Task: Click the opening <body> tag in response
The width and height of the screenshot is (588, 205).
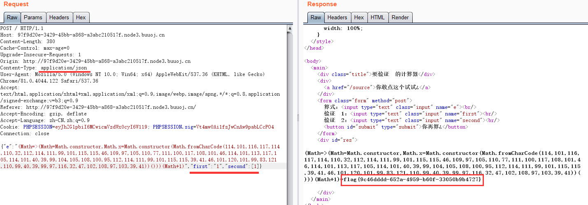Action: coord(312,61)
